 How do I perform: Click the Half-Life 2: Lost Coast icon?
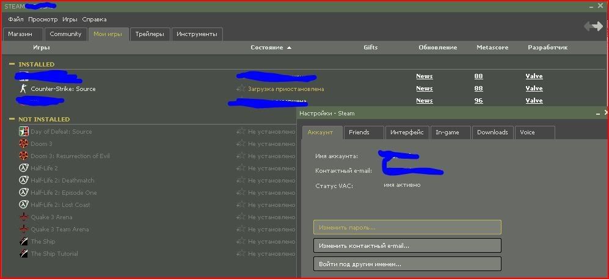[x=24, y=205]
